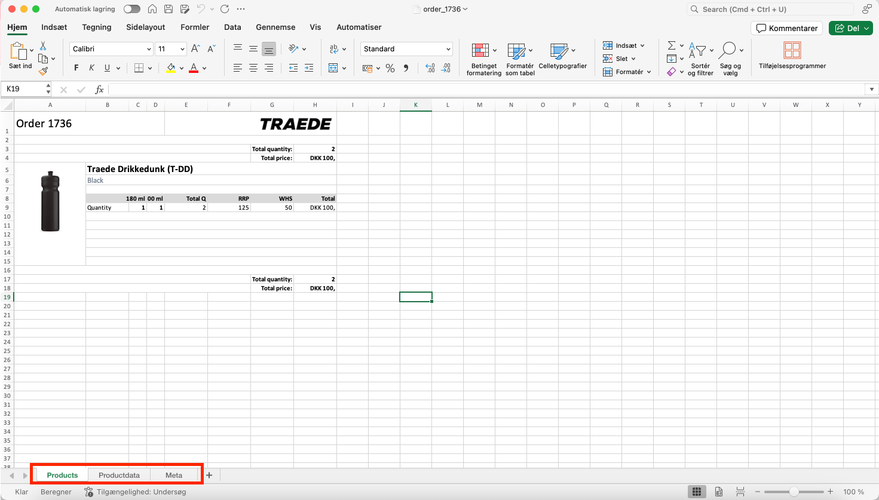Apply comma thousands separator format
The height and width of the screenshot is (500, 879).
coord(406,68)
